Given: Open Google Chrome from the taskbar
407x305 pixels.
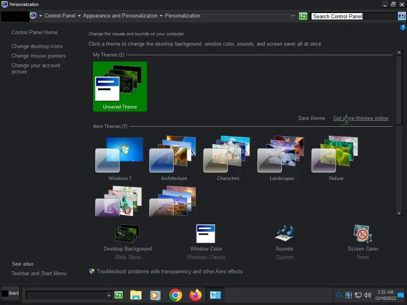Looking at the screenshot, I should (x=175, y=295).
